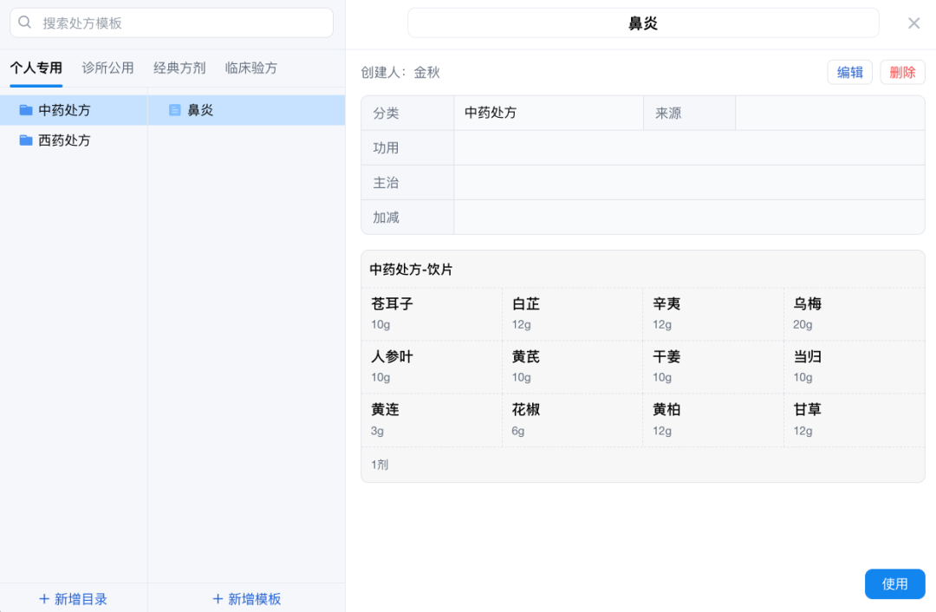Click the 鼻炎 template document icon
The height and width of the screenshot is (612, 936).
pyautogui.click(x=175, y=110)
